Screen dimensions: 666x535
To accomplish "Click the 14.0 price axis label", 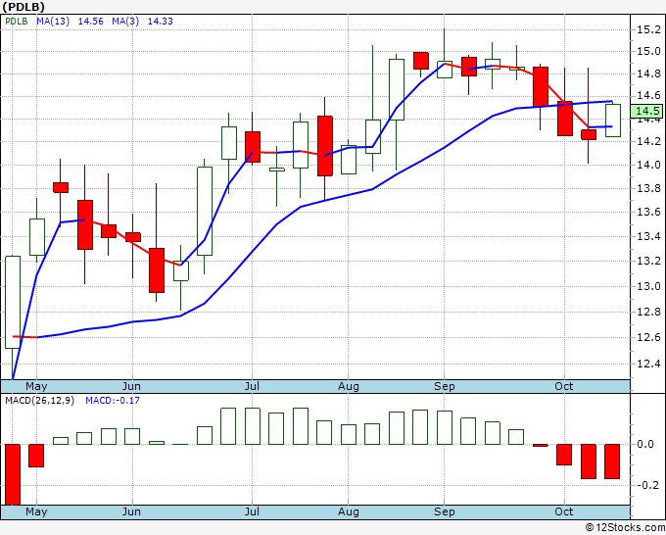I will pyautogui.click(x=648, y=165).
